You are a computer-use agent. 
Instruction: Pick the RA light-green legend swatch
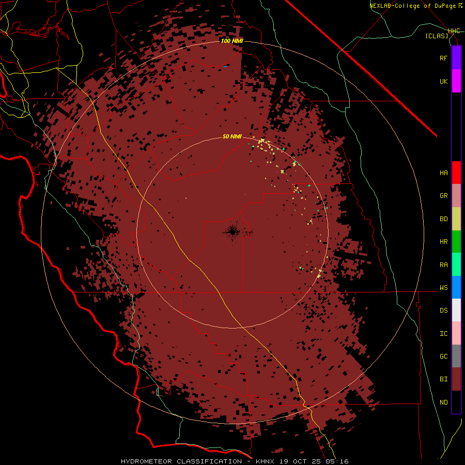pyautogui.click(x=456, y=265)
